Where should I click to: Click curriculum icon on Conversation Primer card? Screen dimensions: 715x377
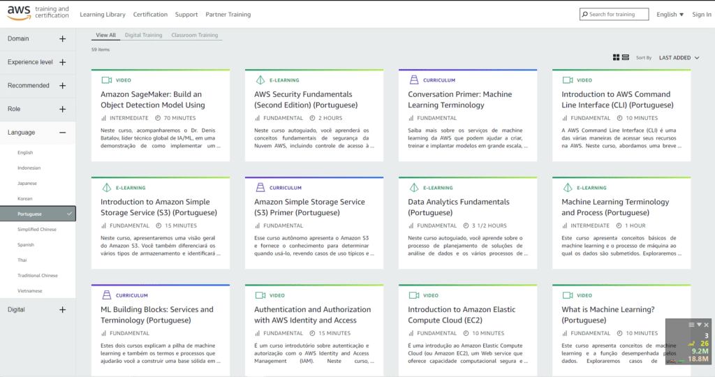click(413, 80)
